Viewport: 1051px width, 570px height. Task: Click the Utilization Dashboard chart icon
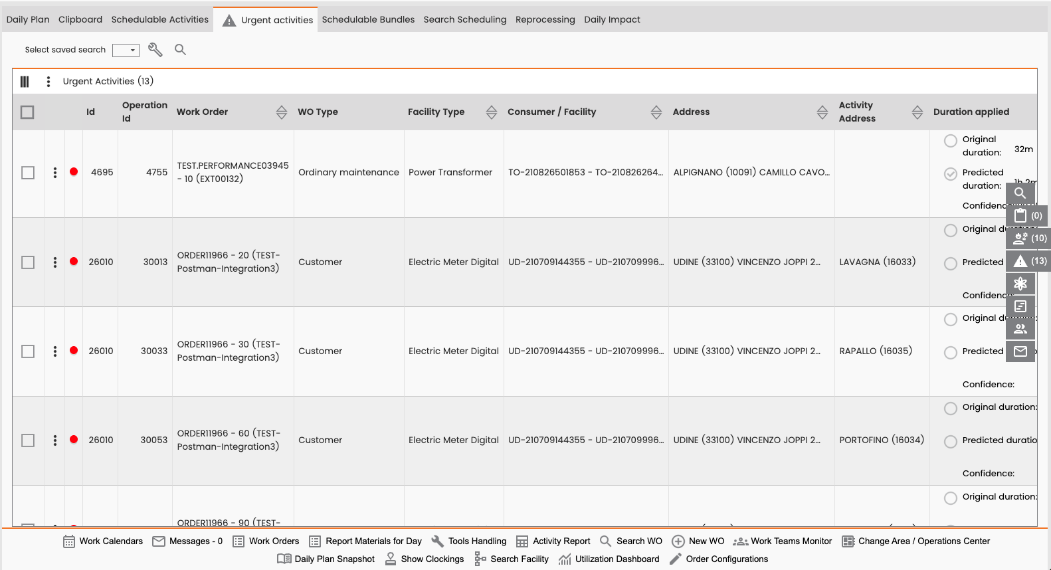click(565, 559)
